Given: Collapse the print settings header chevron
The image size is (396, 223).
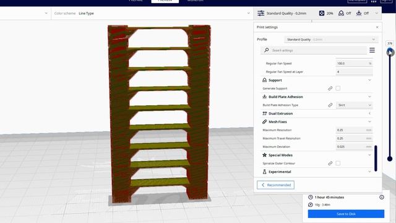Looking at the screenshot, I should coord(377,13).
